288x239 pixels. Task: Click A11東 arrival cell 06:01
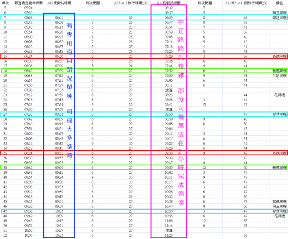[59, 18]
